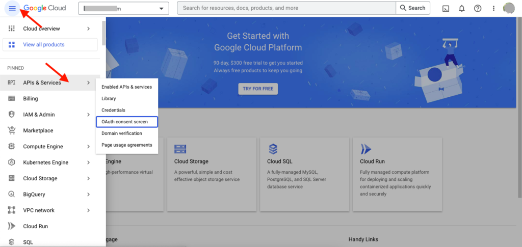The width and height of the screenshot is (522, 247).
Task: Click the Marketplace cart icon
Action: (12, 130)
